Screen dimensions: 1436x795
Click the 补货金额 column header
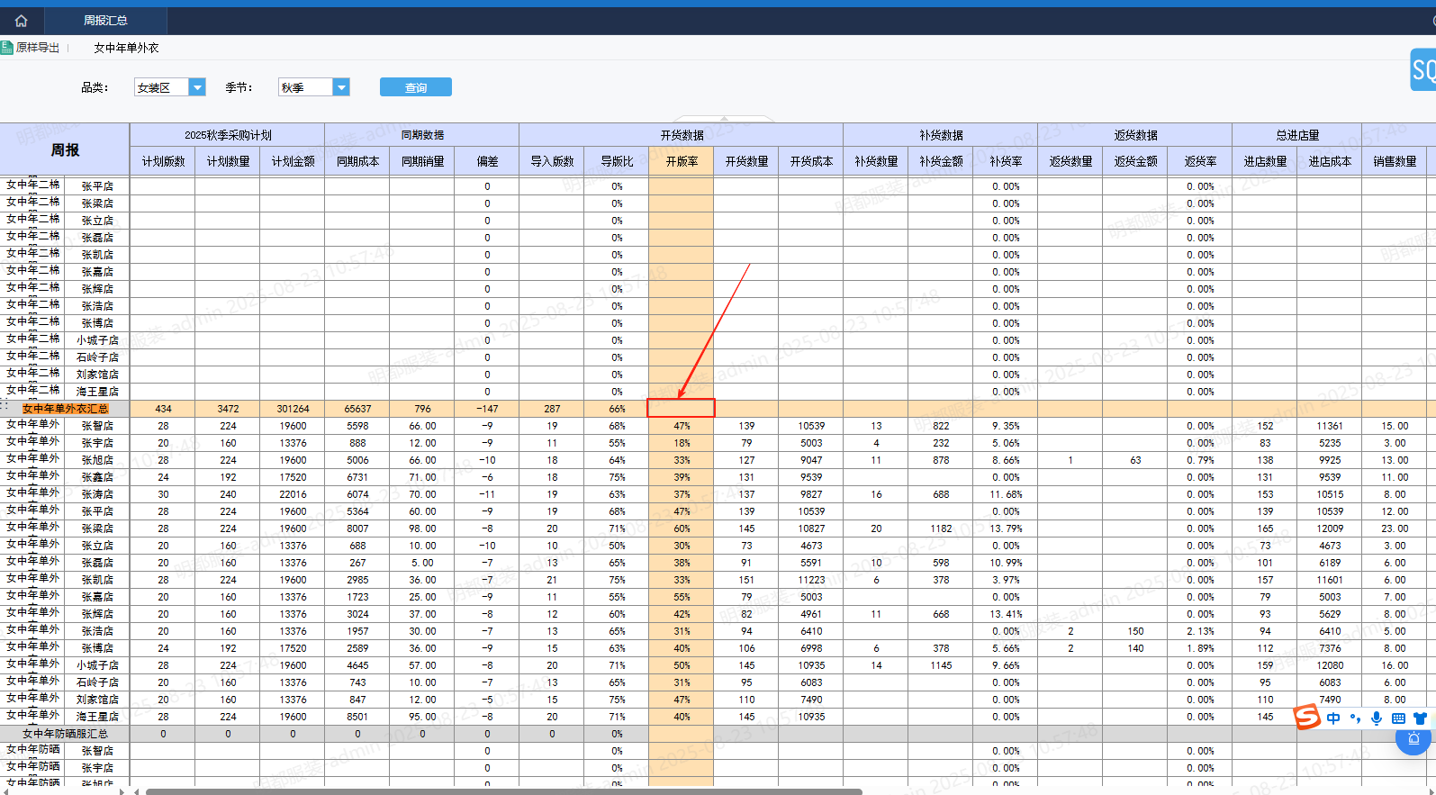(x=941, y=161)
